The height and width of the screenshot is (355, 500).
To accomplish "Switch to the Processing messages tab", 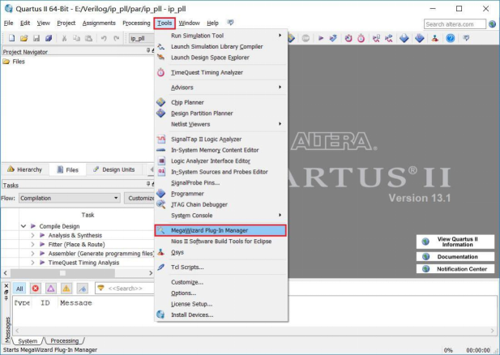I will [64, 341].
